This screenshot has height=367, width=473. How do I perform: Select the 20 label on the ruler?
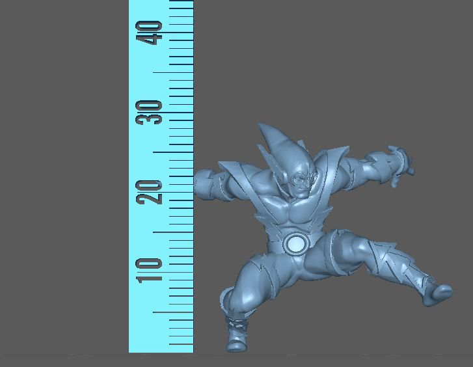pyautogui.click(x=150, y=191)
